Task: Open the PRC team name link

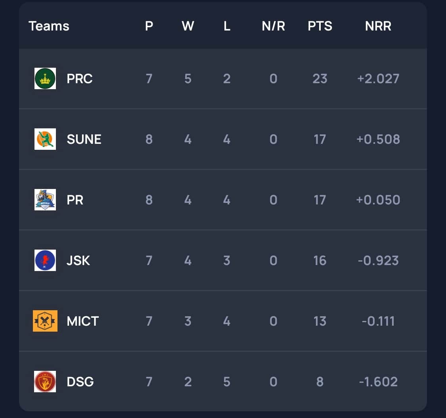Action: click(x=80, y=78)
